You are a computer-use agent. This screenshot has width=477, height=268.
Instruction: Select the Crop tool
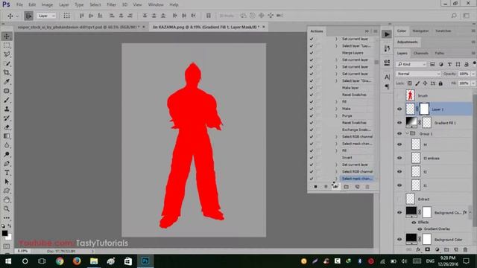click(7, 73)
